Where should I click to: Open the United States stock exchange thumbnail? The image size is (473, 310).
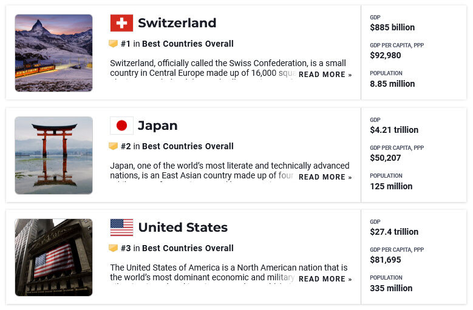[x=53, y=258]
